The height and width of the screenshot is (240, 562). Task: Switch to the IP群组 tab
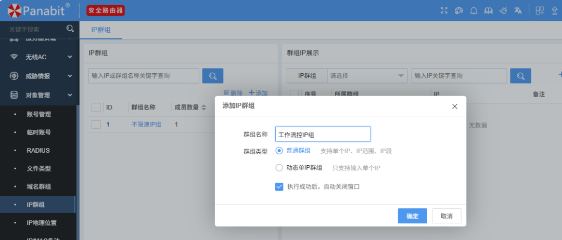tap(101, 30)
